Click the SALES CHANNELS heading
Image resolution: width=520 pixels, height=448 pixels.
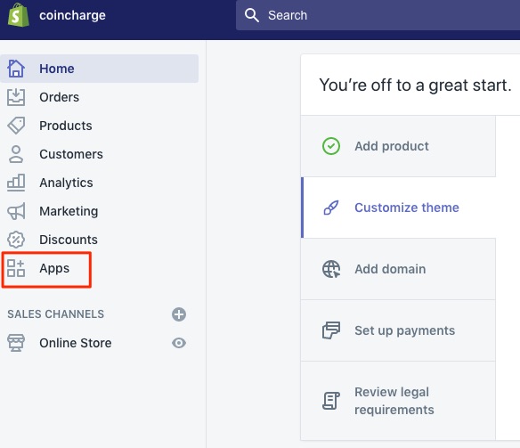coord(56,314)
